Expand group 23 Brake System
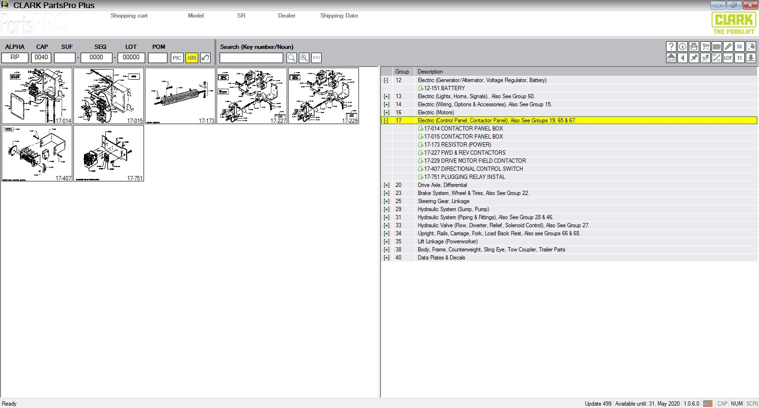Image resolution: width=759 pixels, height=408 pixels. pyautogui.click(x=386, y=193)
